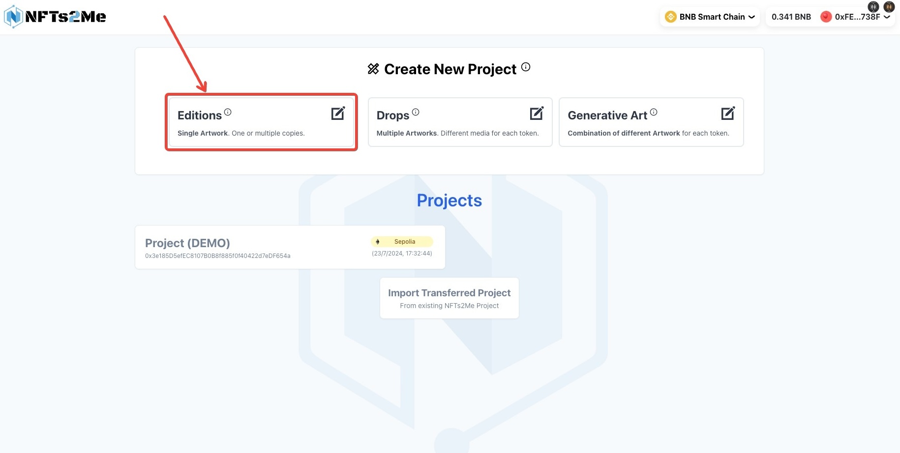Click Import Transferred Project button
Screen dimensions: 900x453
tap(450, 298)
